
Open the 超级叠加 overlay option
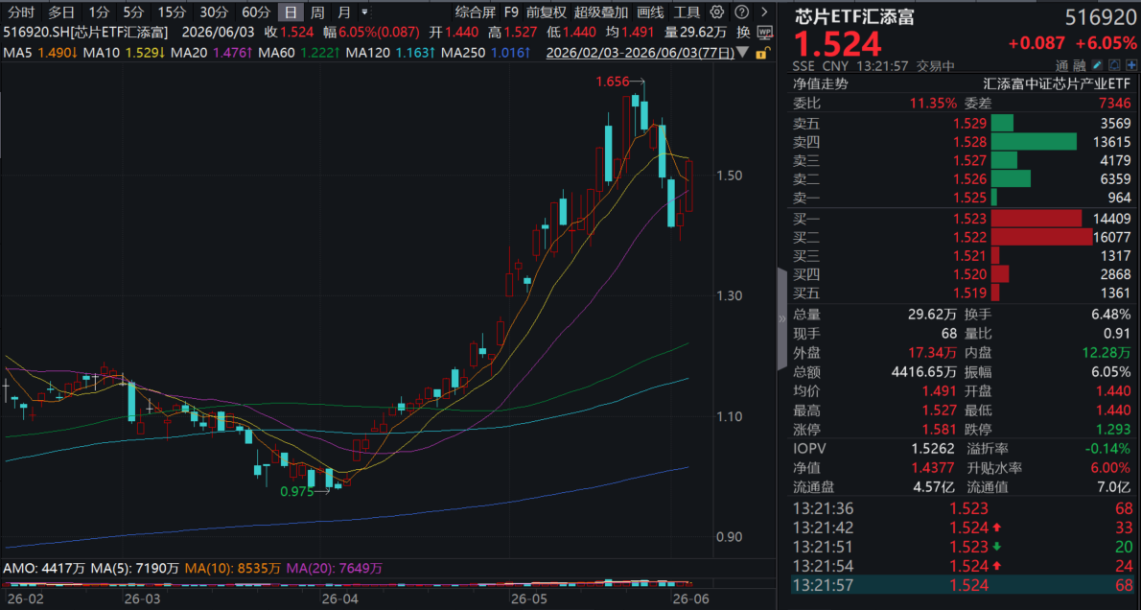pyautogui.click(x=601, y=12)
